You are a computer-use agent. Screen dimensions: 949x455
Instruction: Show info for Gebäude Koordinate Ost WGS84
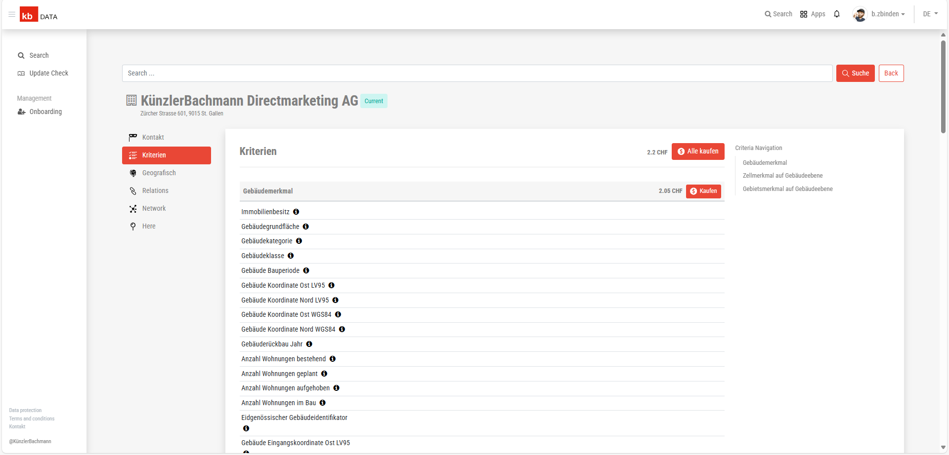click(338, 314)
